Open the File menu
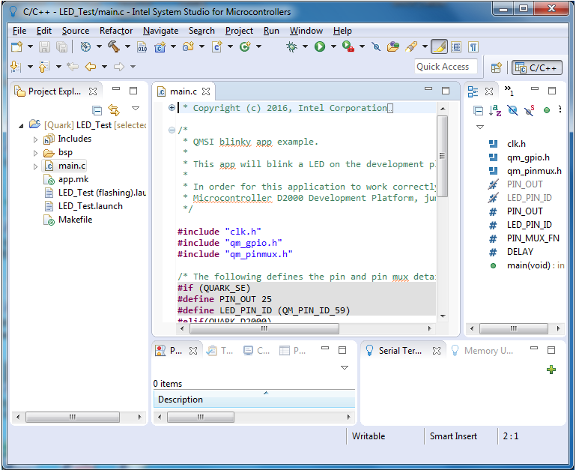 tap(19, 31)
